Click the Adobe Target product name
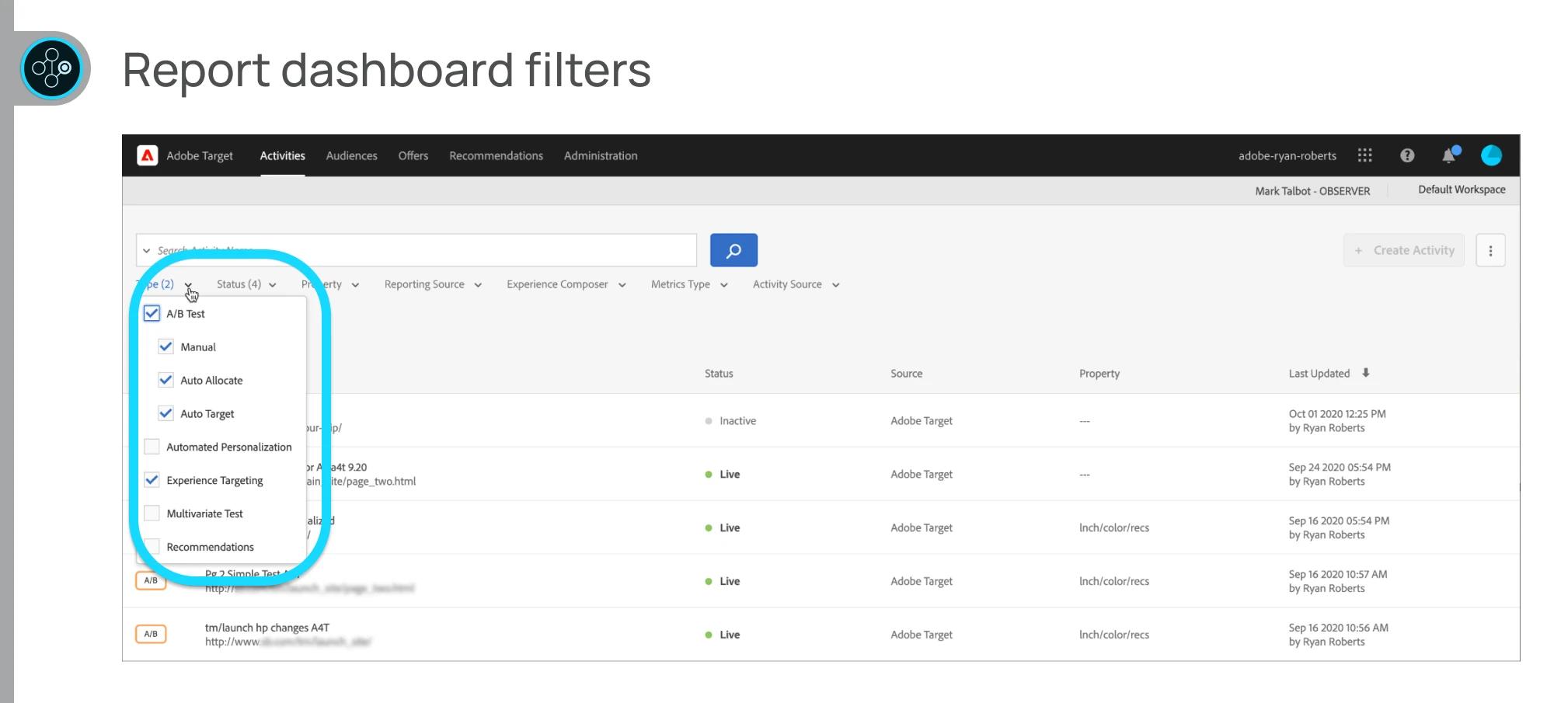Screen dimensions: 1554x703 200,155
